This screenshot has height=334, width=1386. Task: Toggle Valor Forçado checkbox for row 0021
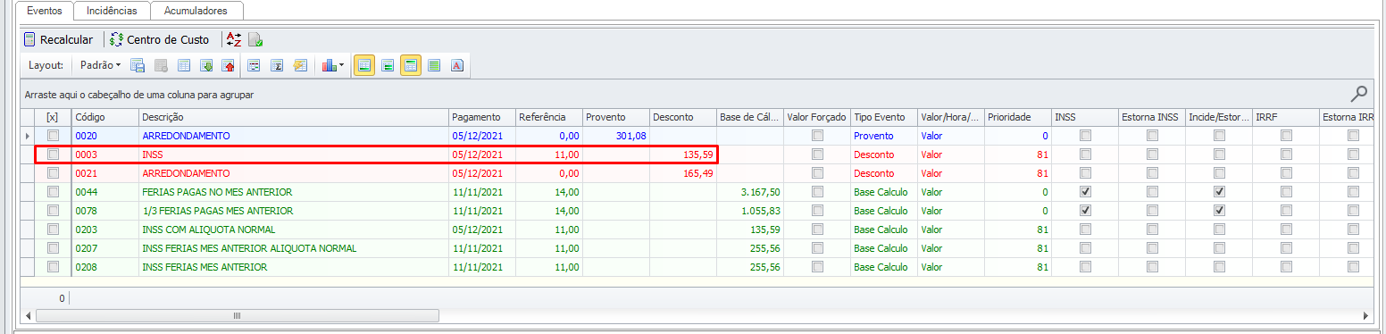pyautogui.click(x=817, y=173)
